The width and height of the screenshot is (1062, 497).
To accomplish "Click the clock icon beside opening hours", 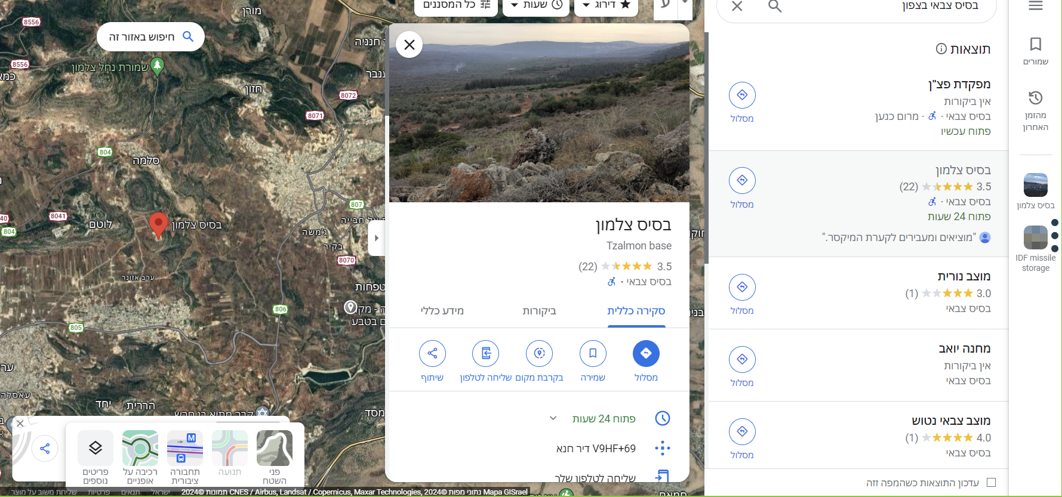I will [x=663, y=418].
